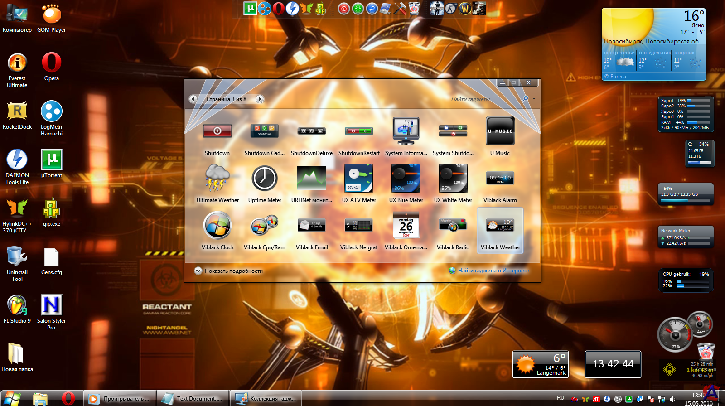Go to the next gadget page
This screenshot has height=406, width=725.
tap(260, 99)
